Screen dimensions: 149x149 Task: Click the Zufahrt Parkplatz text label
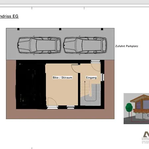coord(126,46)
